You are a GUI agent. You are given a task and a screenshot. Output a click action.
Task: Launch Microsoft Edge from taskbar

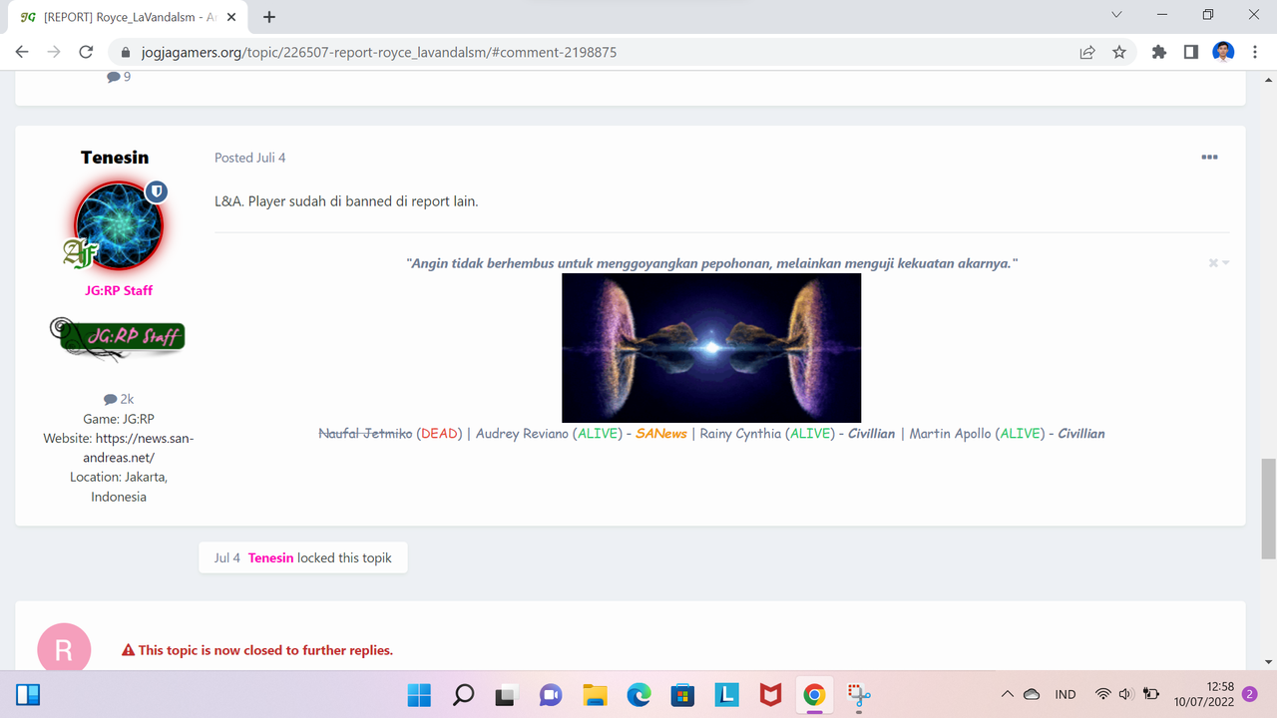(x=638, y=694)
